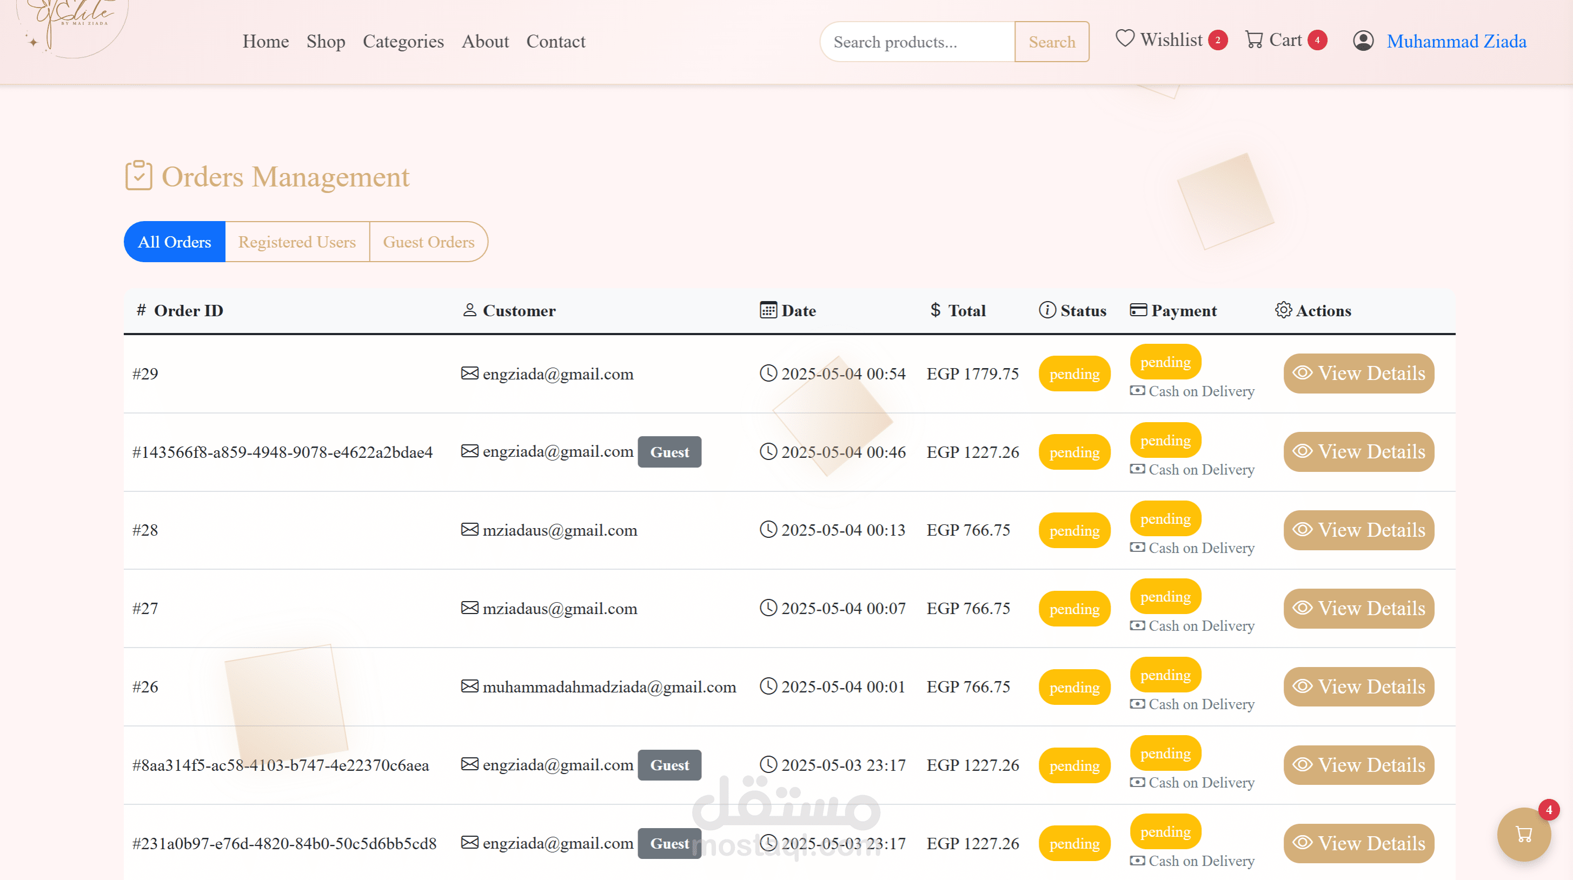Click the Orders Management clipboard icon

click(x=138, y=176)
